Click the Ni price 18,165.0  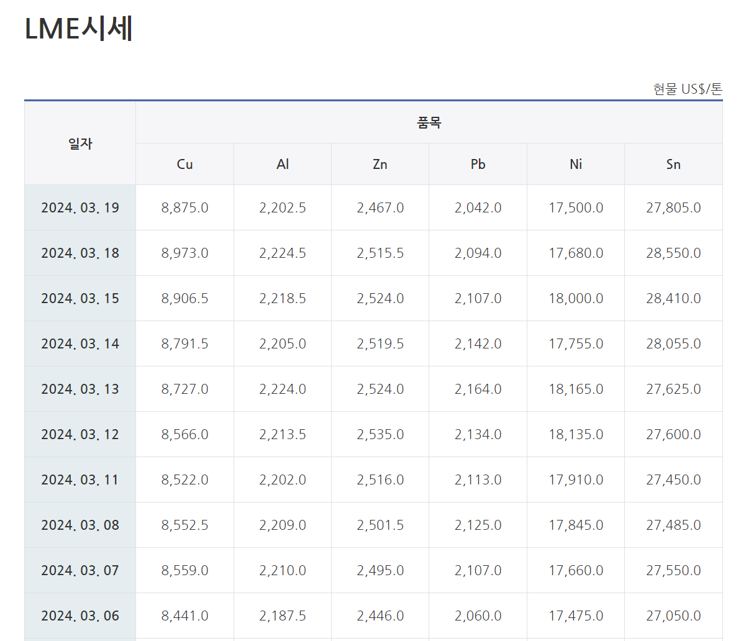coord(576,389)
